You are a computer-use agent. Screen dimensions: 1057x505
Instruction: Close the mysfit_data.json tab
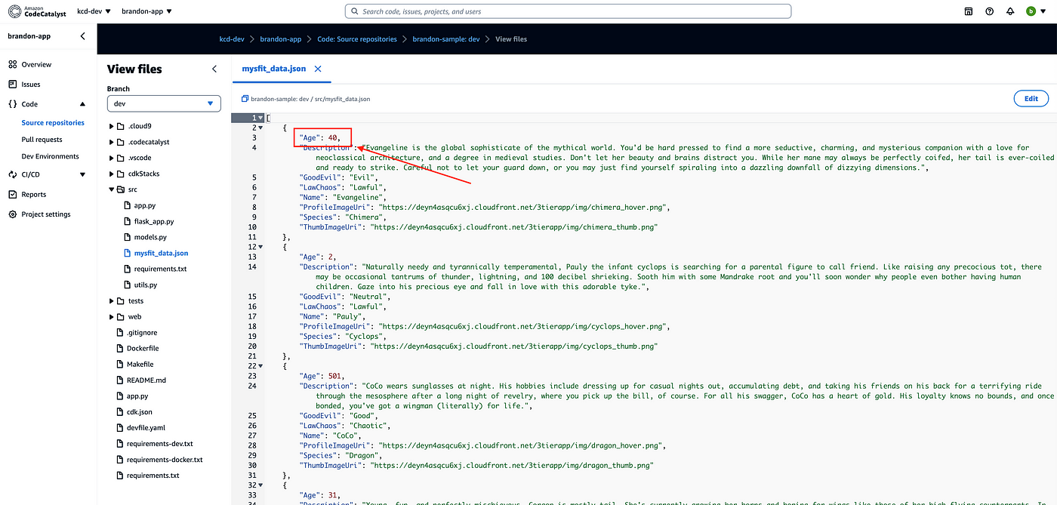pos(318,69)
